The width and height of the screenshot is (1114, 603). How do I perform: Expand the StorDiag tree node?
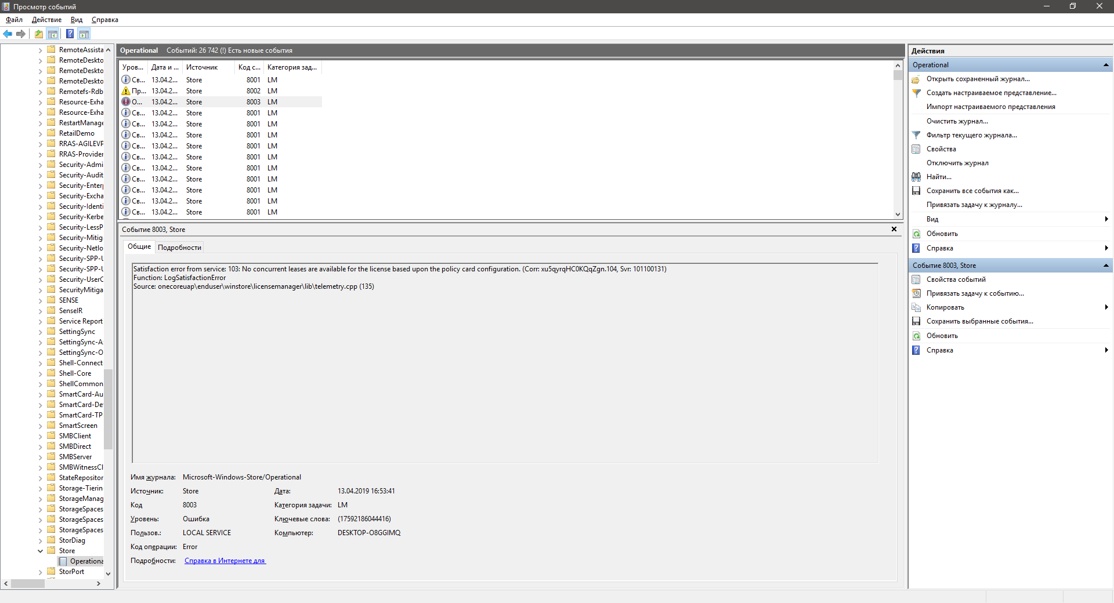40,540
